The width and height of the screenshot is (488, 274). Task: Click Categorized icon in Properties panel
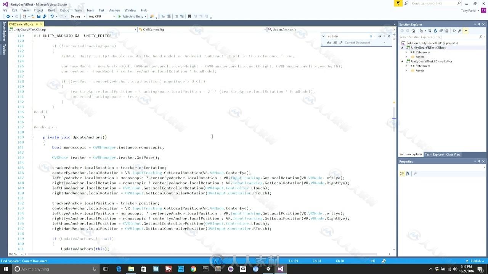pyautogui.click(x=402, y=174)
